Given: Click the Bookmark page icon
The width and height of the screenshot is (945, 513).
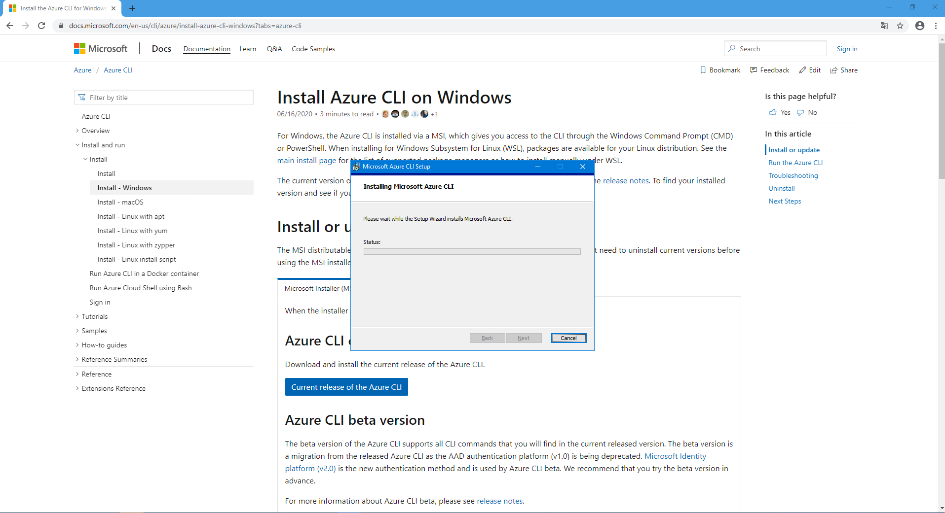Looking at the screenshot, I should 703,70.
